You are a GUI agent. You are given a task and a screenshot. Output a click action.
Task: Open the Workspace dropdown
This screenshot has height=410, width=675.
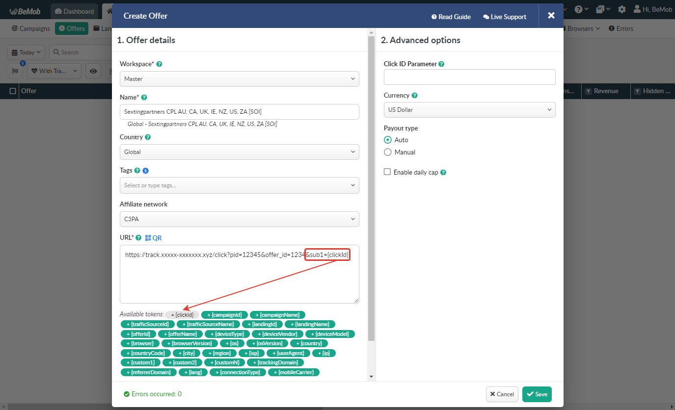239,79
